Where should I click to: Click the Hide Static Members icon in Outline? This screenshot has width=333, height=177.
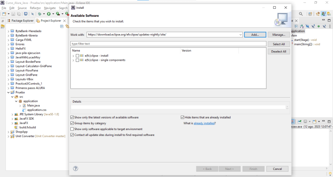coord(313,27)
